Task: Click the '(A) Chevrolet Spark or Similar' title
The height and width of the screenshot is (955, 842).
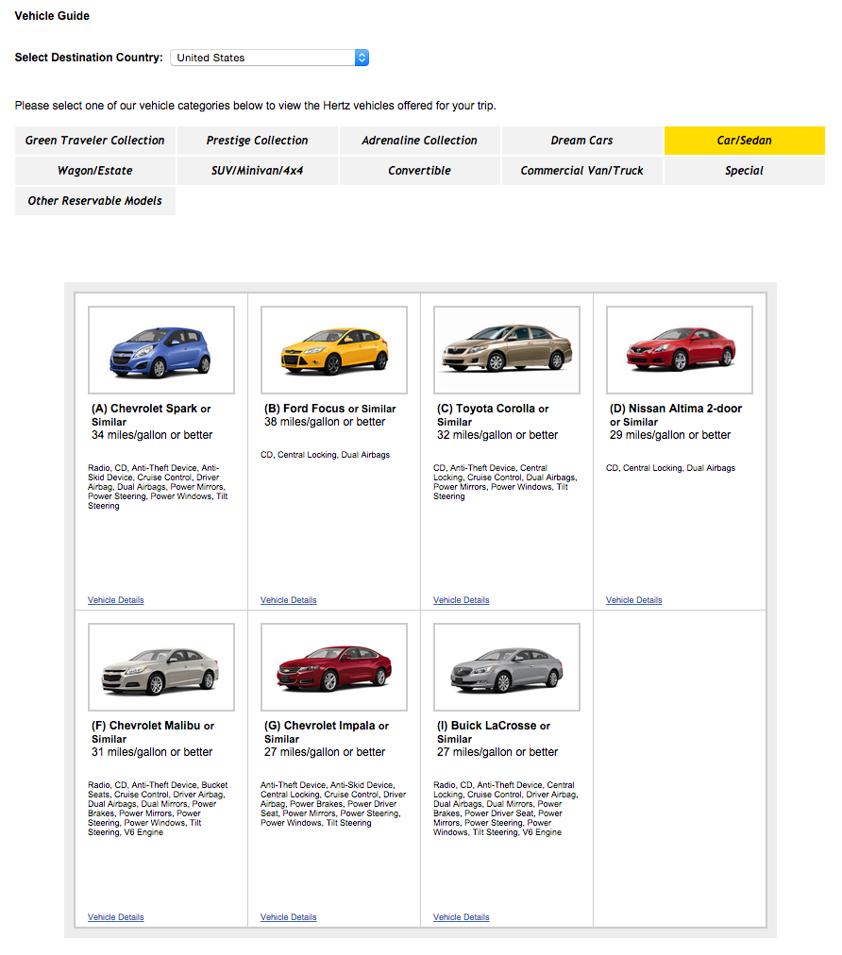Action: click(151, 415)
